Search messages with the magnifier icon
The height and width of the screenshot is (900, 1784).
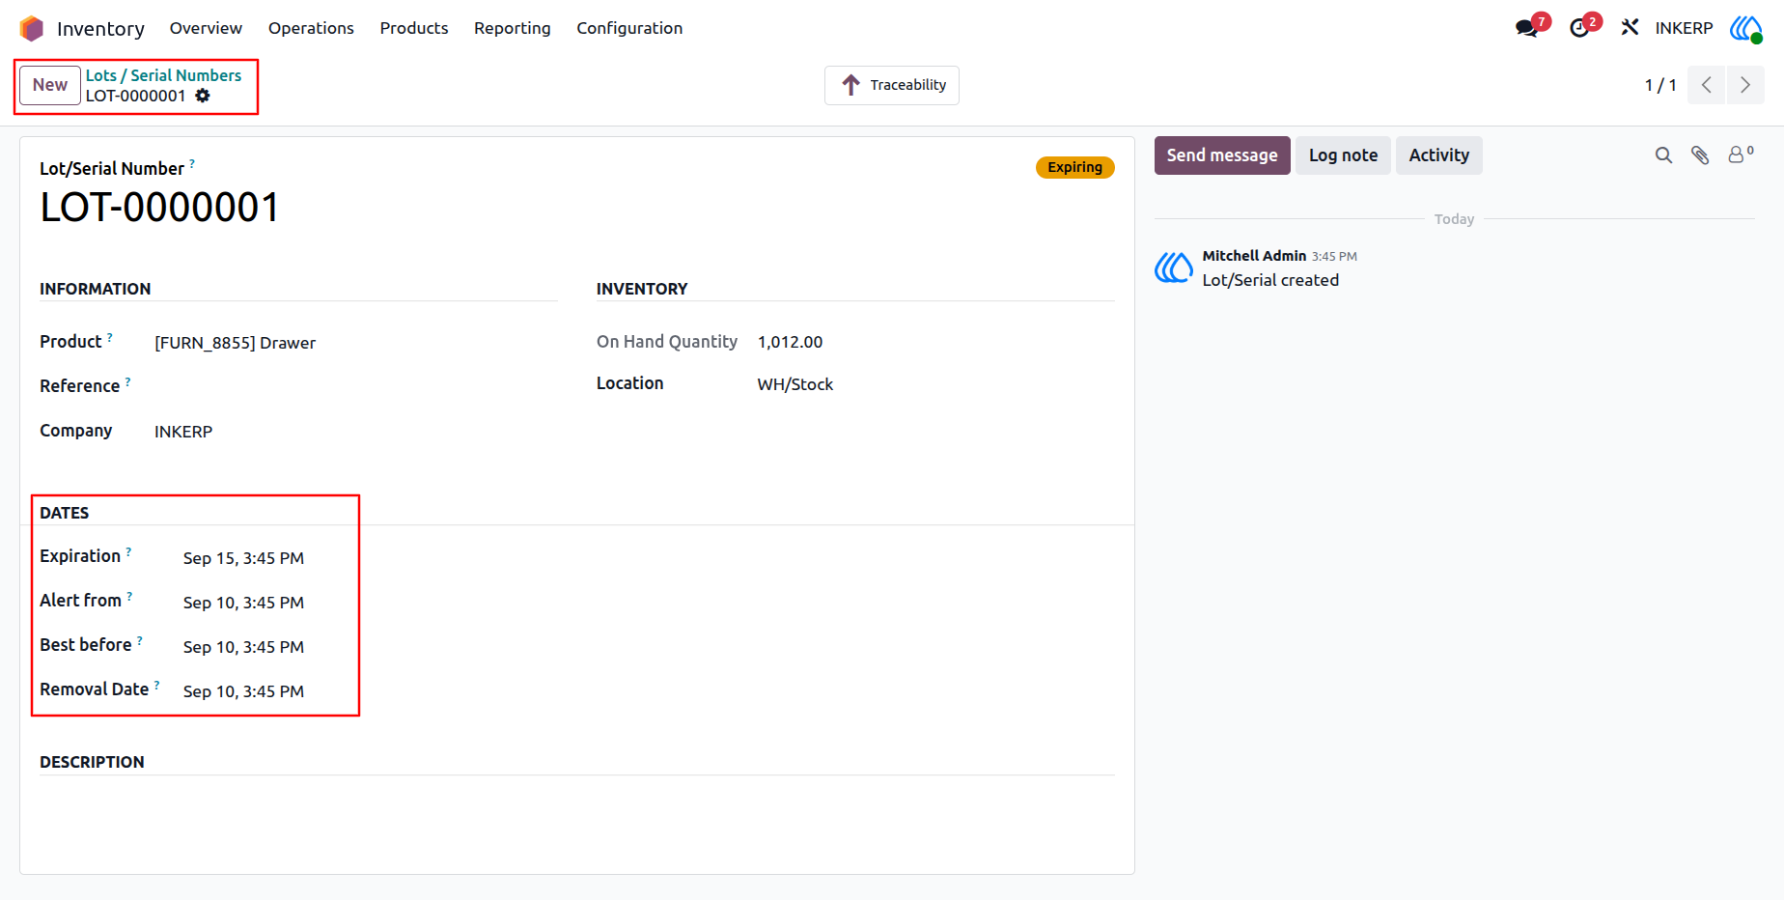[1663, 155]
